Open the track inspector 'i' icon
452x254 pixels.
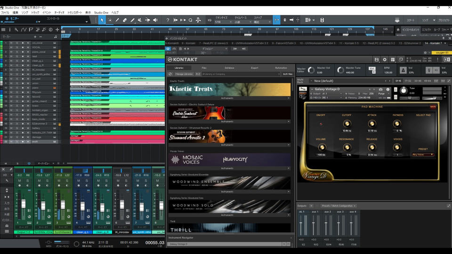coord(9,29)
